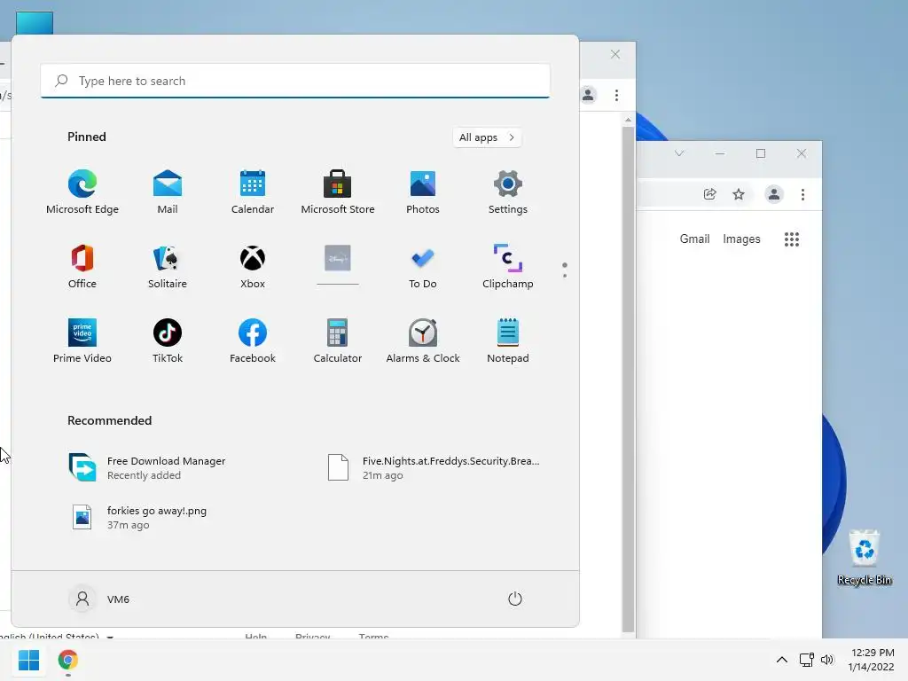
Task: Click the Type here to search box
Action: point(295,81)
